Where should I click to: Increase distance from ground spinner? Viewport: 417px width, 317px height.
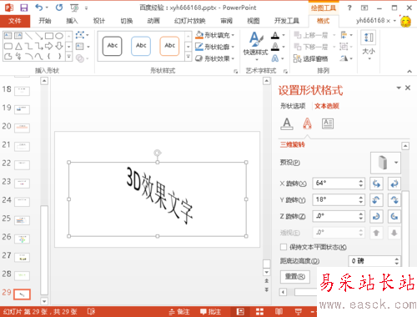397,259
